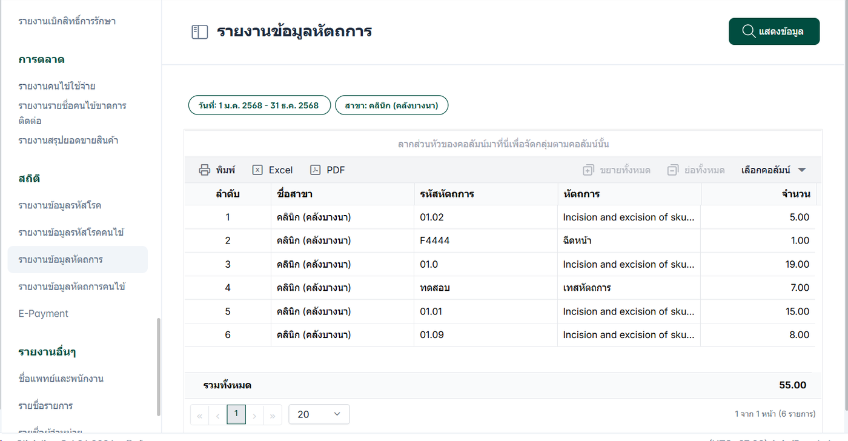Viewport: 848px width, 441px height.
Task: Click procedure code 01.02 cell
Action: click(x=486, y=217)
